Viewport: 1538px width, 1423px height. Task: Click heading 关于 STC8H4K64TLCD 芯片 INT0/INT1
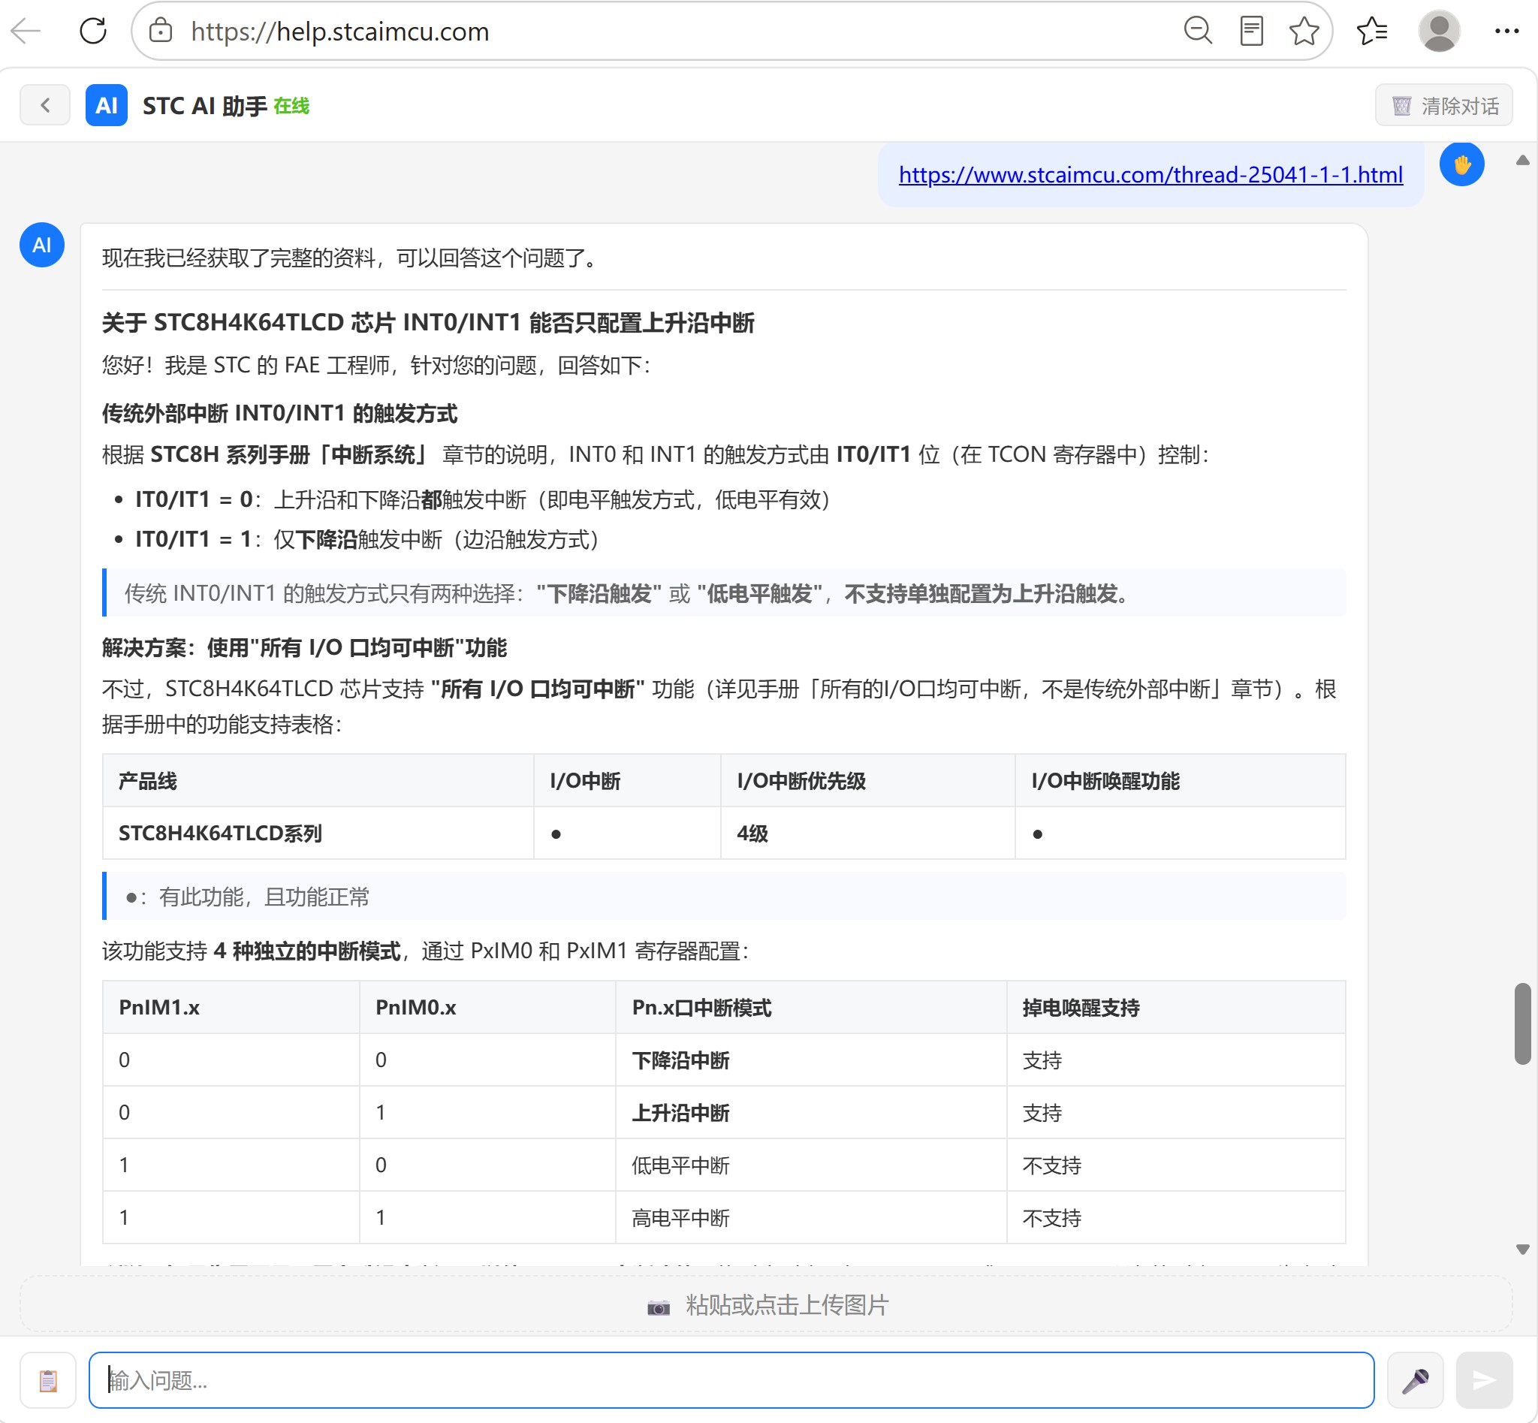tap(428, 322)
